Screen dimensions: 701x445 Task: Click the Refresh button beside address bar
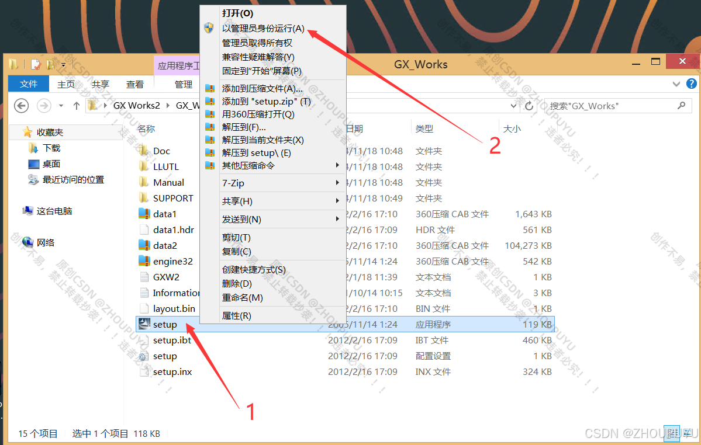click(529, 106)
